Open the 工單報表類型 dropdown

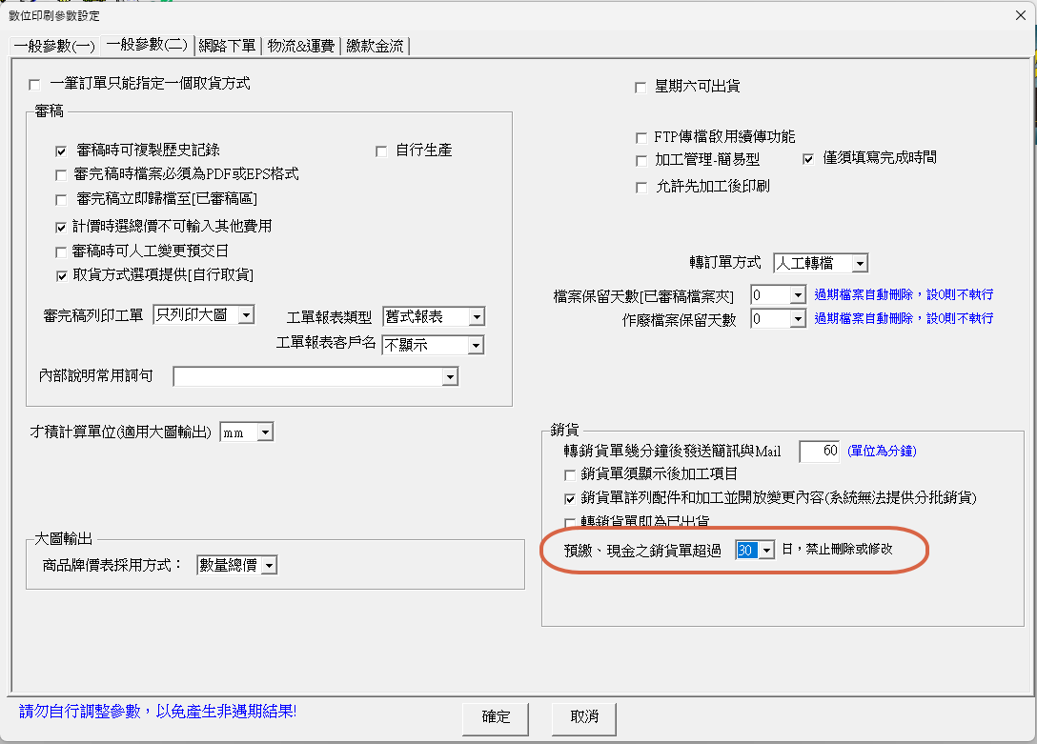pos(477,317)
